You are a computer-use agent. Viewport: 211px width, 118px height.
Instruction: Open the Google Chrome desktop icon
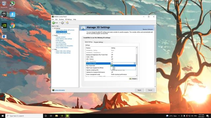point(13,27)
